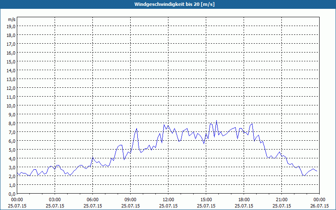This screenshot has height=210, width=336.
Task: Pick the '15,0' y-axis label
Action: click(x=12, y=62)
